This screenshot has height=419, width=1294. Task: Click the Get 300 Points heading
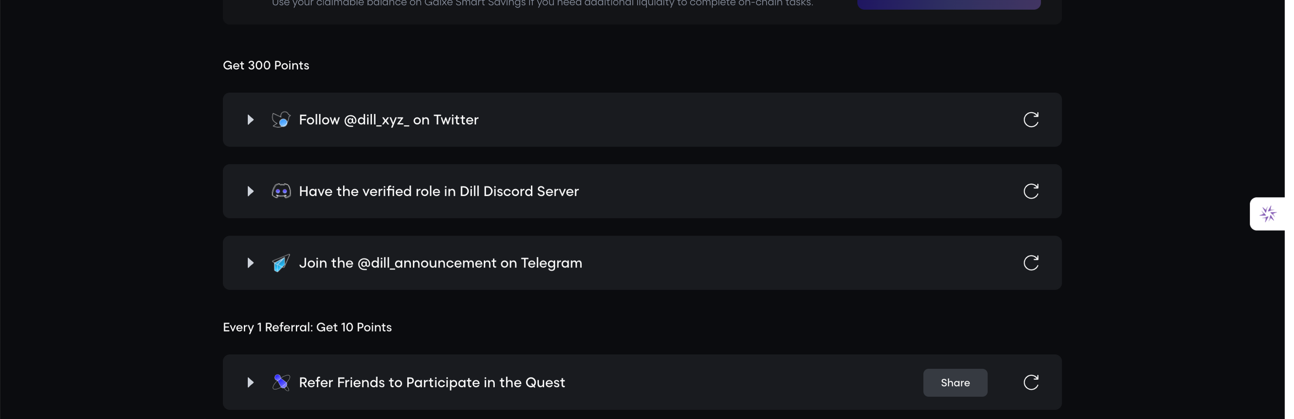click(266, 65)
